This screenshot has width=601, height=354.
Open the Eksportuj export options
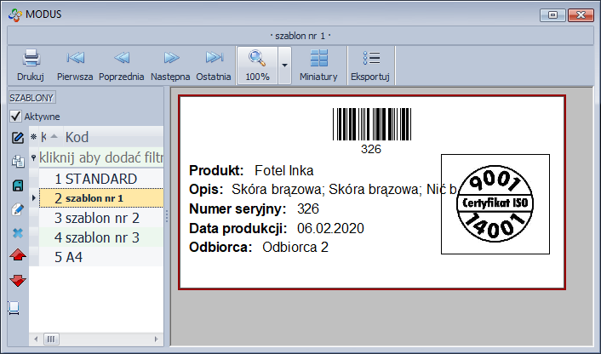370,65
